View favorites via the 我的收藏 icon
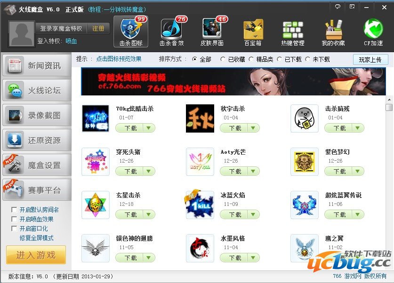The image size is (394, 283). 333,31
